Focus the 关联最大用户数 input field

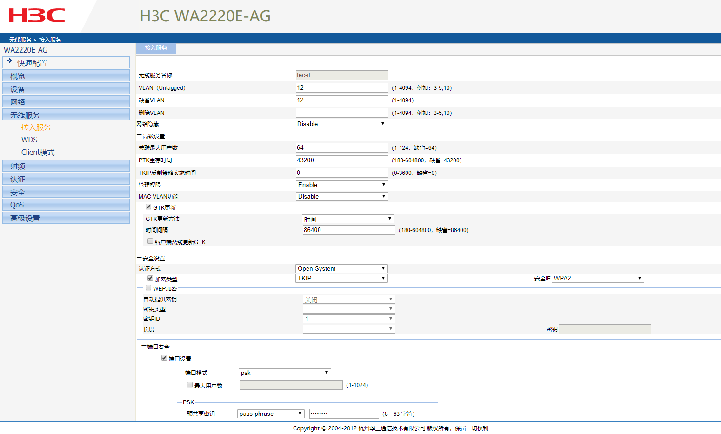click(342, 147)
